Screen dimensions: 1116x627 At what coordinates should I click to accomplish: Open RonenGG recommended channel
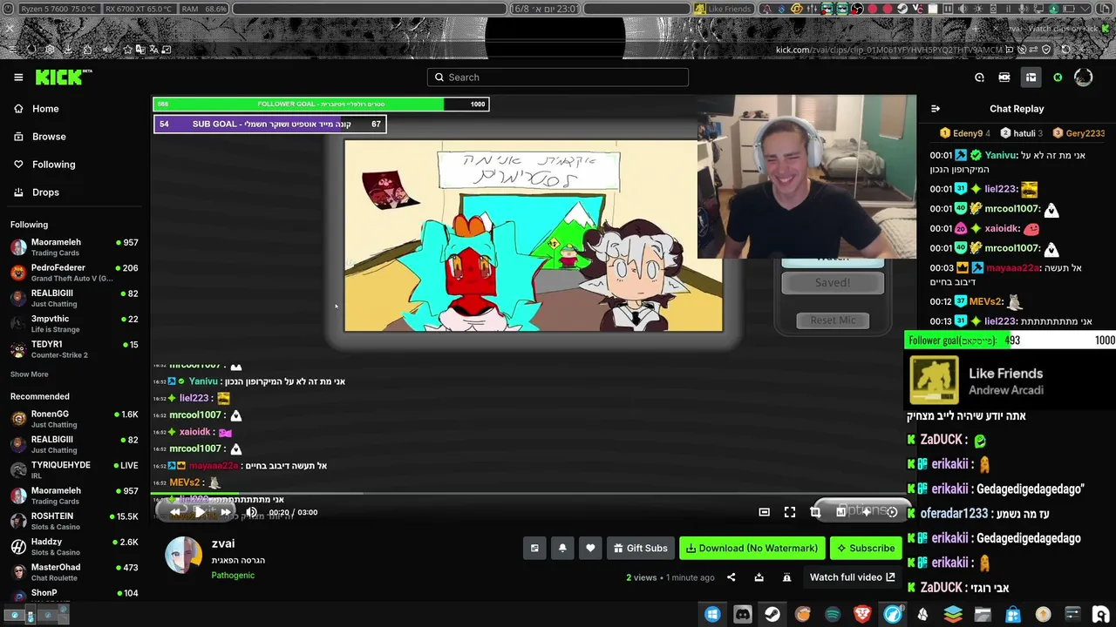coord(74,419)
